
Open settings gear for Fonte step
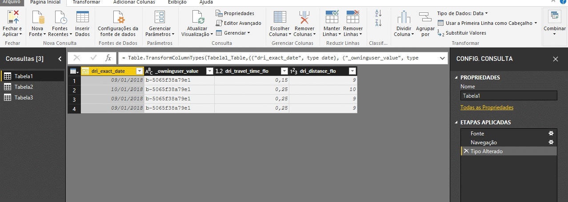tap(551, 133)
